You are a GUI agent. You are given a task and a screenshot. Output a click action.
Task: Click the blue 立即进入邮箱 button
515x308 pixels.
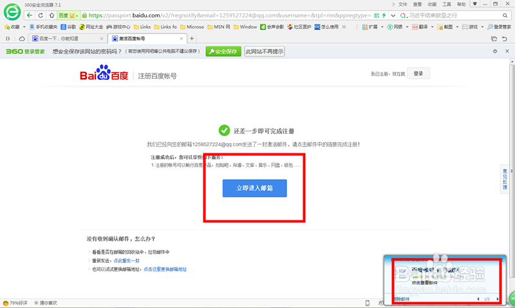pos(254,188)
